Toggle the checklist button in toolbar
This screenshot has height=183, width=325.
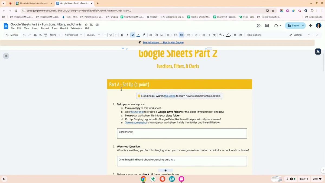[181, 35]
